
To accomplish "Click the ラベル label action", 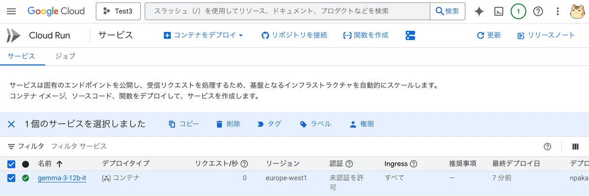I will tap(315, 124).
